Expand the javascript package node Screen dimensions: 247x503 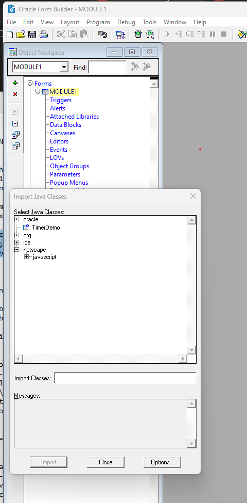27,256
